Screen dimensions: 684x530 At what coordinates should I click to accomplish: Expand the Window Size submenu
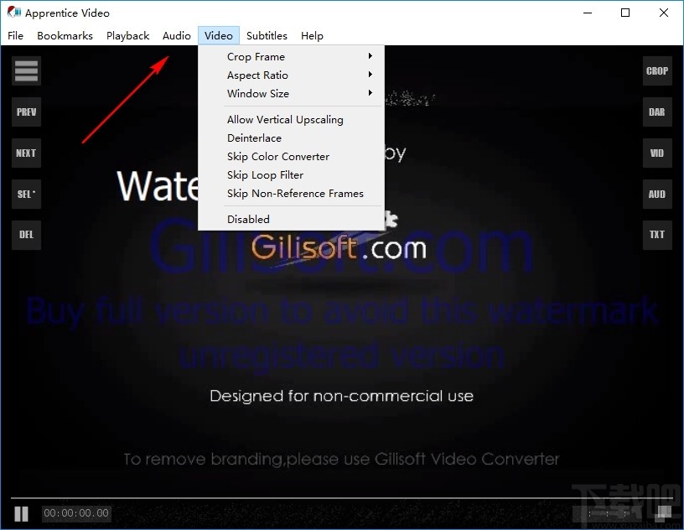point(291,93)
